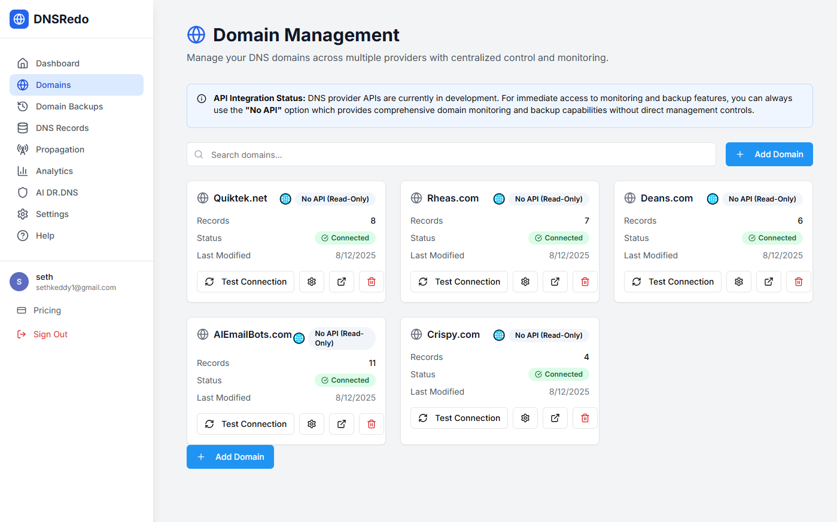This screenshot has width=837, height=522.
Task: Test Connection for Quiktek.net
Action: pyautogui.click(x=245, y=282)
